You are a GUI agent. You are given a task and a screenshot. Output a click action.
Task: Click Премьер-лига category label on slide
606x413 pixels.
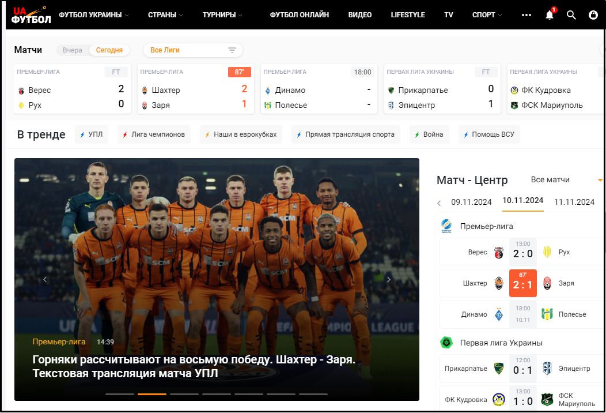pos(59,342)
